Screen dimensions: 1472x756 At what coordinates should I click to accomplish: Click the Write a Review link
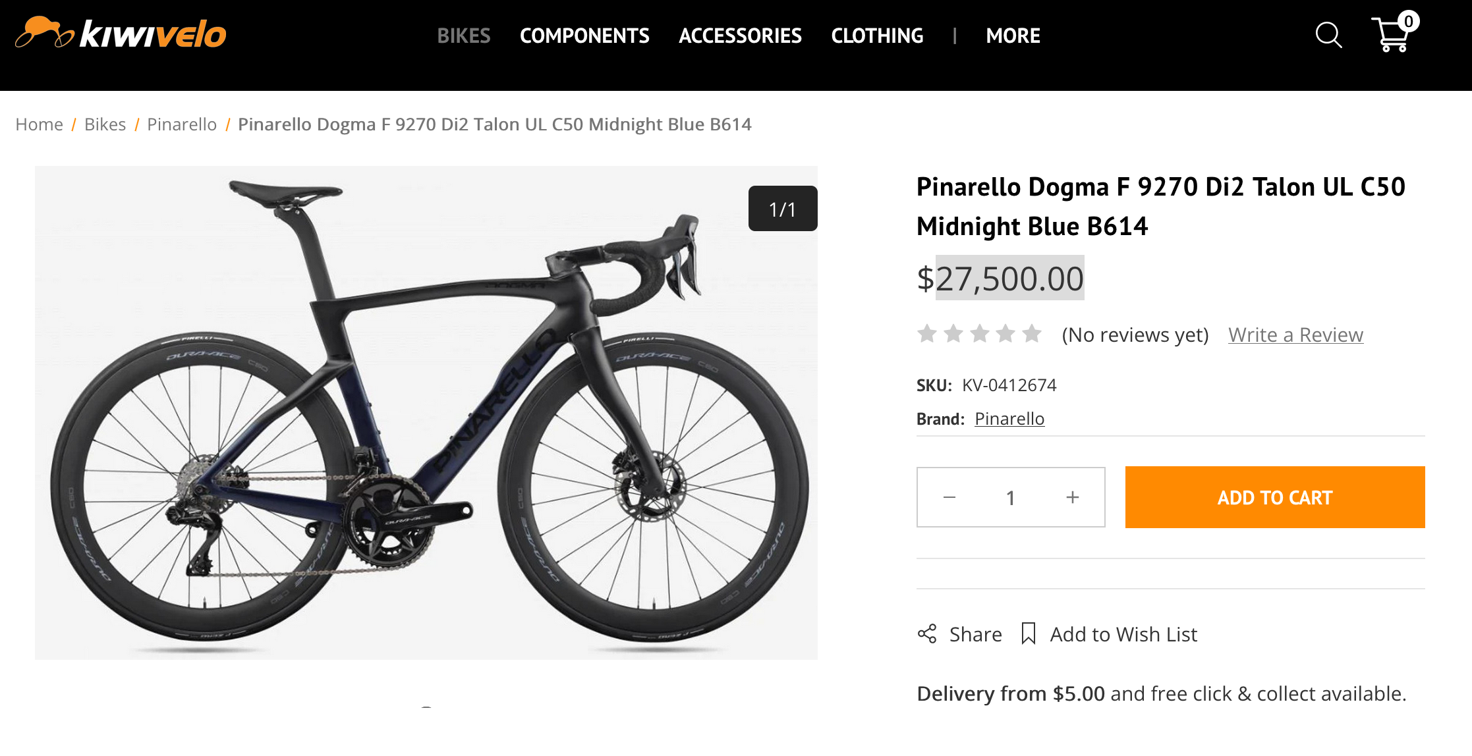[1295, 335]
